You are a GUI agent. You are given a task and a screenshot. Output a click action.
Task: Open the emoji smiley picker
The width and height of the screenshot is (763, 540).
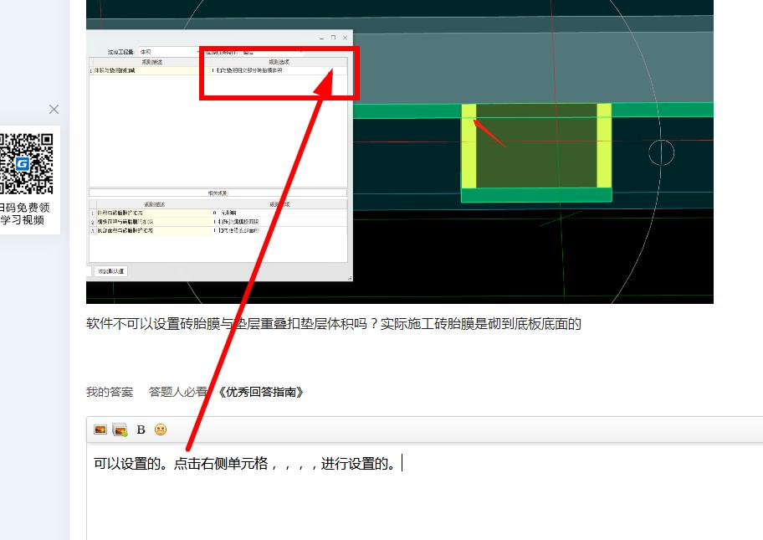pos(161,429)
